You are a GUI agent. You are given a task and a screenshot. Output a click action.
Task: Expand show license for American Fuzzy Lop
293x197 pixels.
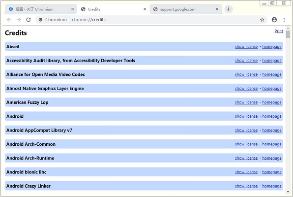click(246, 102)
